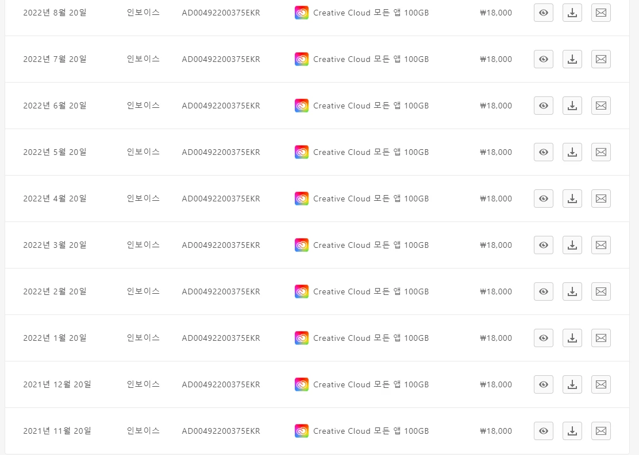View the 2022년 8월 20일 invoice
This screenshot has width=639, height=455.
(x=544, y=13)
